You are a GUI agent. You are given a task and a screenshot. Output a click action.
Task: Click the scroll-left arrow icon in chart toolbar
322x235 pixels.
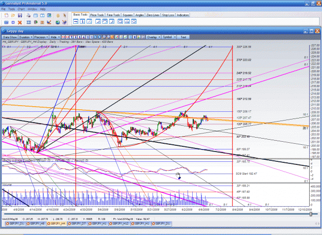pos(95,37)
